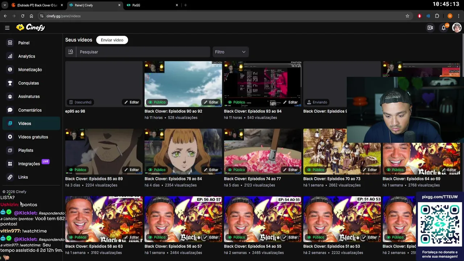
Task: Open Comentários in the sidebar
Action: tap(31, 110)
